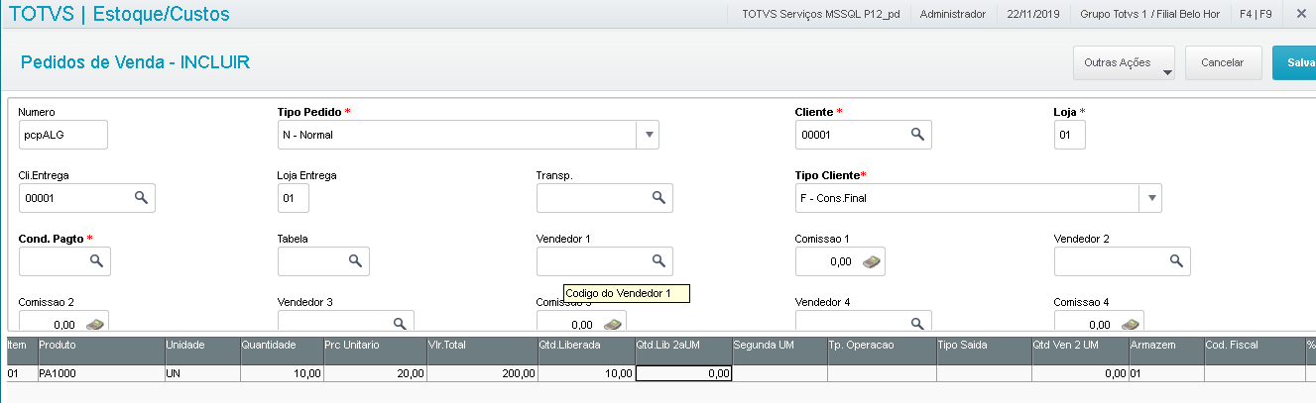The height and width of the screenshot is (403, 1316).
Task: Open Vendedor 2 lookup magnifier
Action: pyautogui.click(x=1176, y=261)
